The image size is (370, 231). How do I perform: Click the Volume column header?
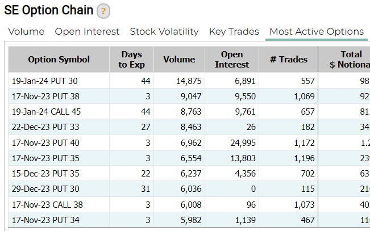coord(179,60)
